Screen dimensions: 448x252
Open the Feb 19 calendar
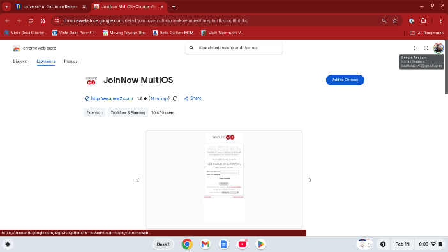point(402,244)
